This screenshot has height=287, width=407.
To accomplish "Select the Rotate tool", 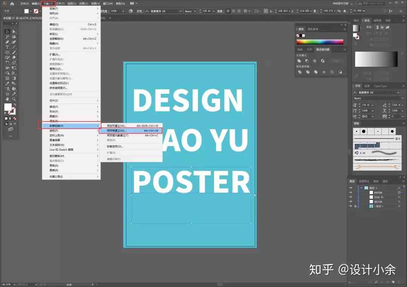I will coord(7,63).
